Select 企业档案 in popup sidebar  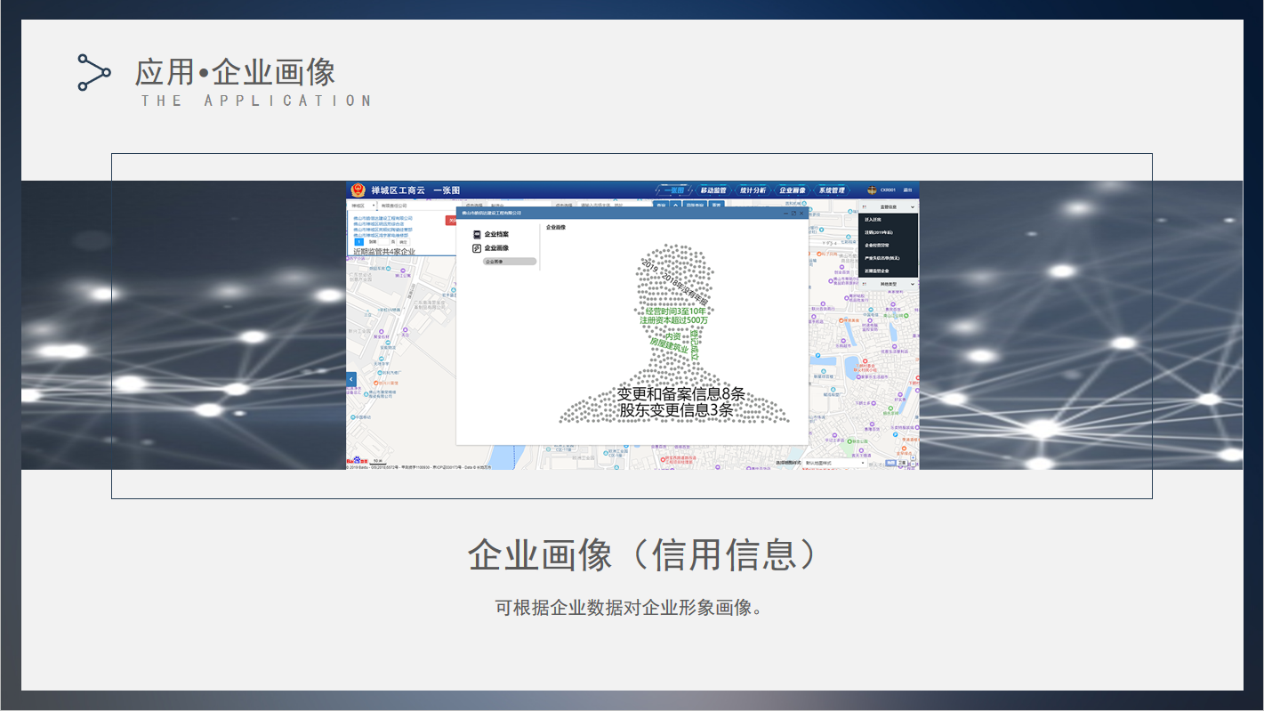[496, 234]
